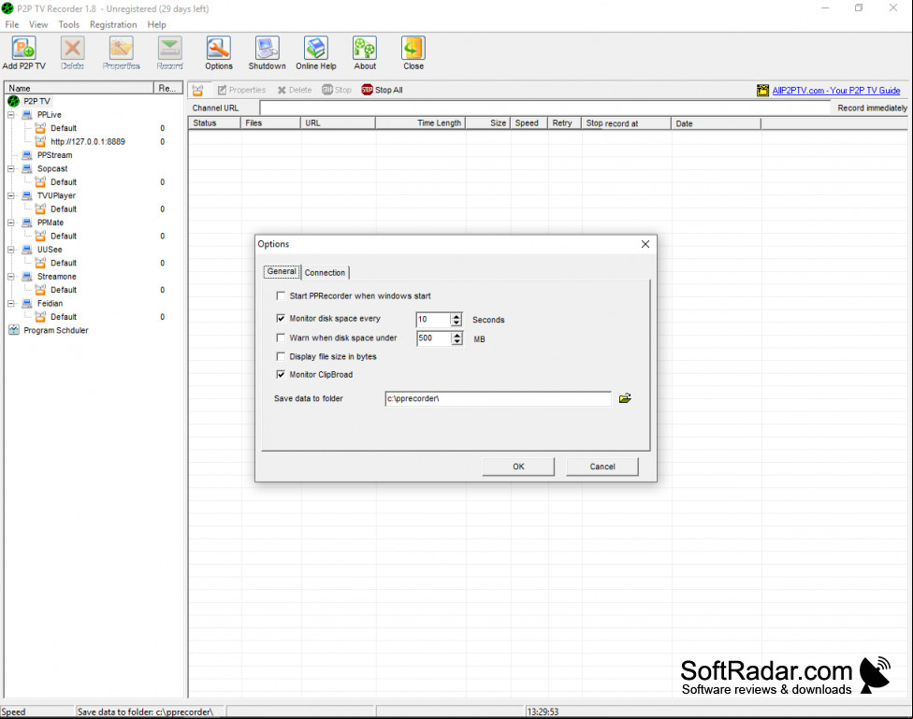Viewport: 913px width, 719px height.
Task: Switch to the Connection tab
Action: [x=325, y=272]
